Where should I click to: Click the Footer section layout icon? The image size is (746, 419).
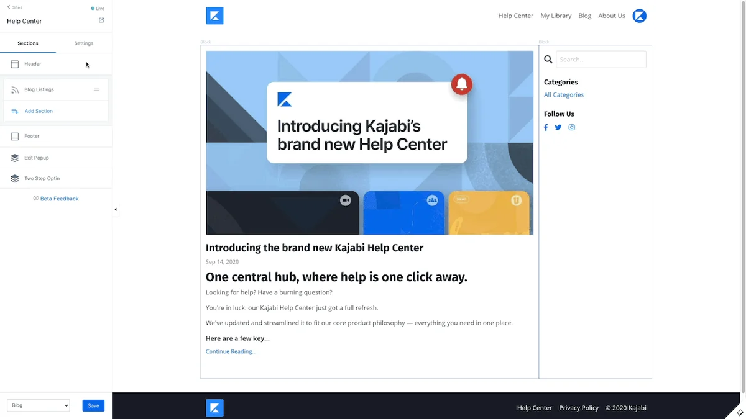pos(15,136)
